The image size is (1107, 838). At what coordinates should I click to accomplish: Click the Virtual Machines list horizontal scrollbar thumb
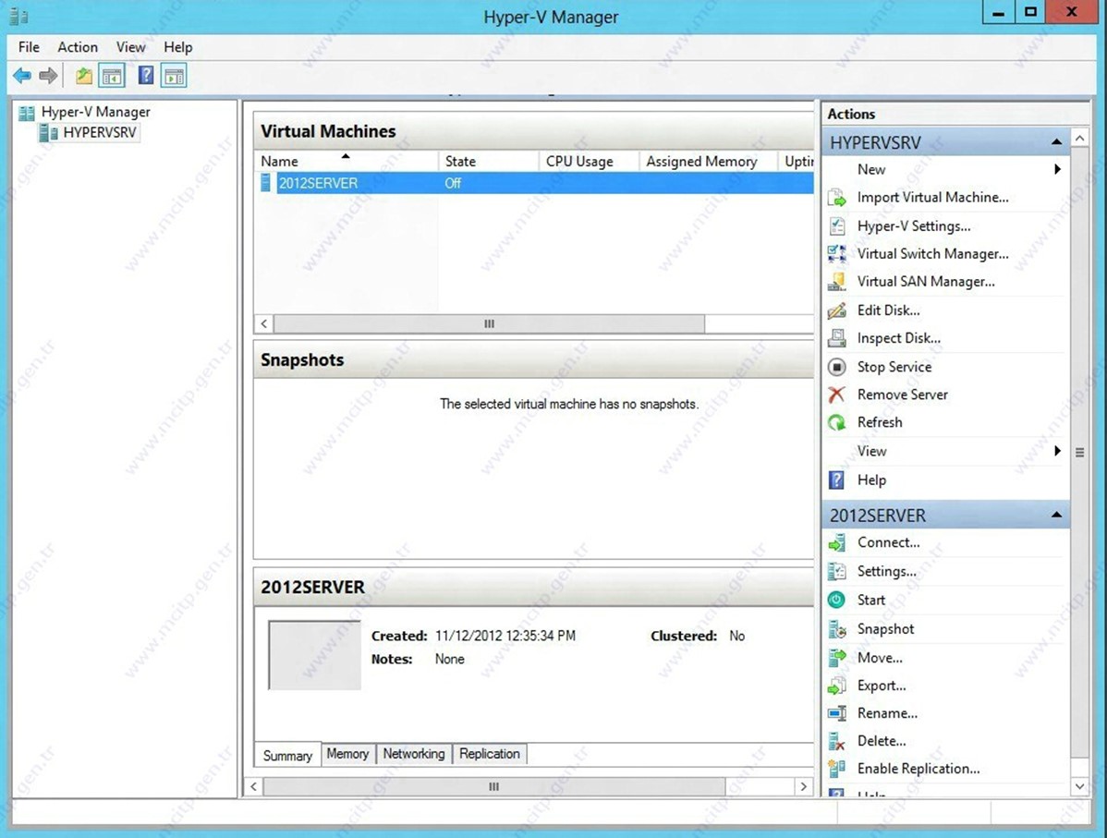coord(489,324)
